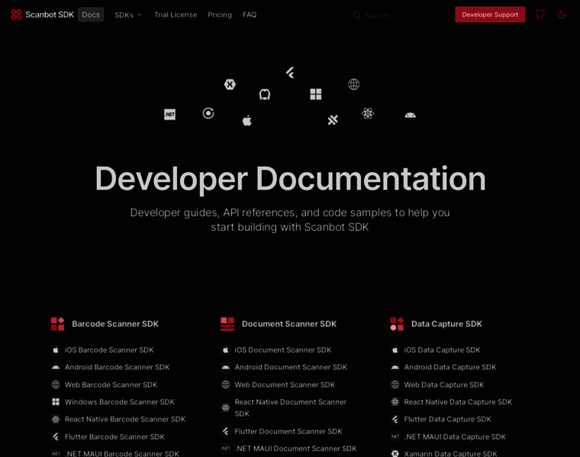This screenshot has height=457, width=580.
Task: Click the React atom icon in the hero
Action: 368,113
